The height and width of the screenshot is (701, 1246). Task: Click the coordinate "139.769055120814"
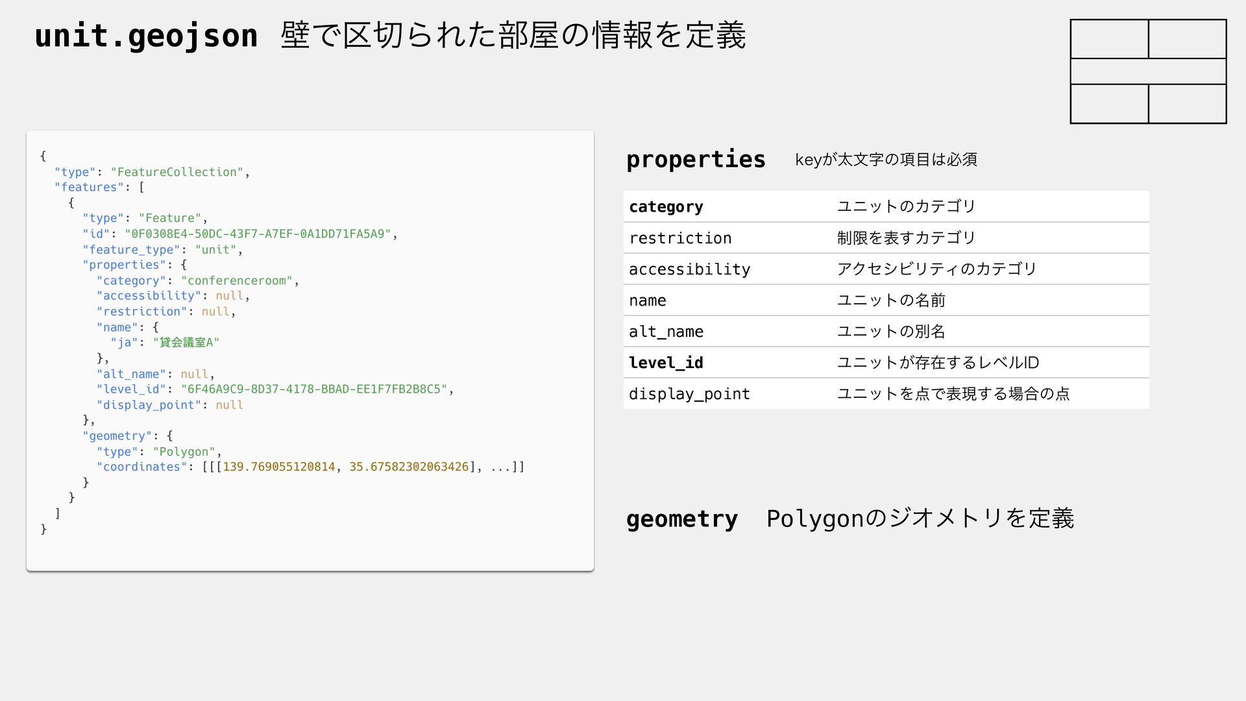[x=279, y=467]
